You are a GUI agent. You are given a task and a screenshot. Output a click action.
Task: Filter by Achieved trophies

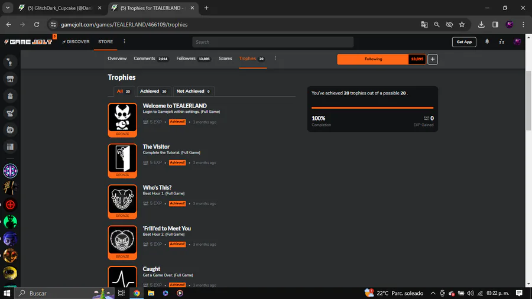coord(153,91)
